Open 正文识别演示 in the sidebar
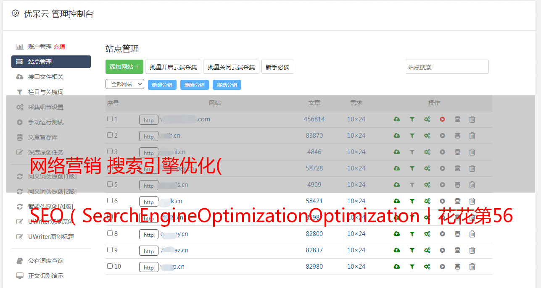541x288 pixels. 46,276
